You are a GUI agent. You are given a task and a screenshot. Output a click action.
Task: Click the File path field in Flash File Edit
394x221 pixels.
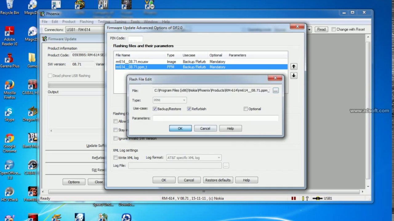coord(212,91)
